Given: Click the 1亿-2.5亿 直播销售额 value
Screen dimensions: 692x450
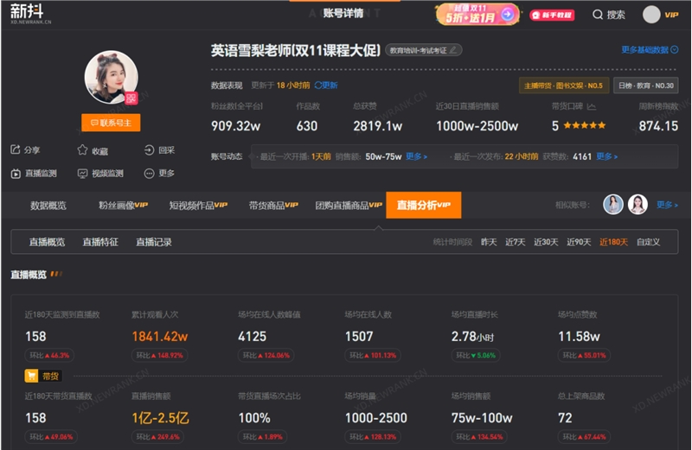Looking at the screenshot, I should pyautogui.click(x=161, y=418).
